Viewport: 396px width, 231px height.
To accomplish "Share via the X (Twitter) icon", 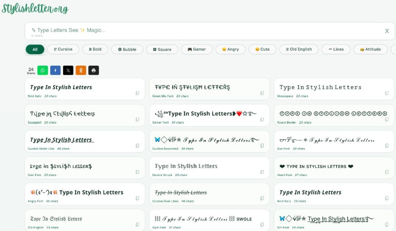I will pos(68,70).
